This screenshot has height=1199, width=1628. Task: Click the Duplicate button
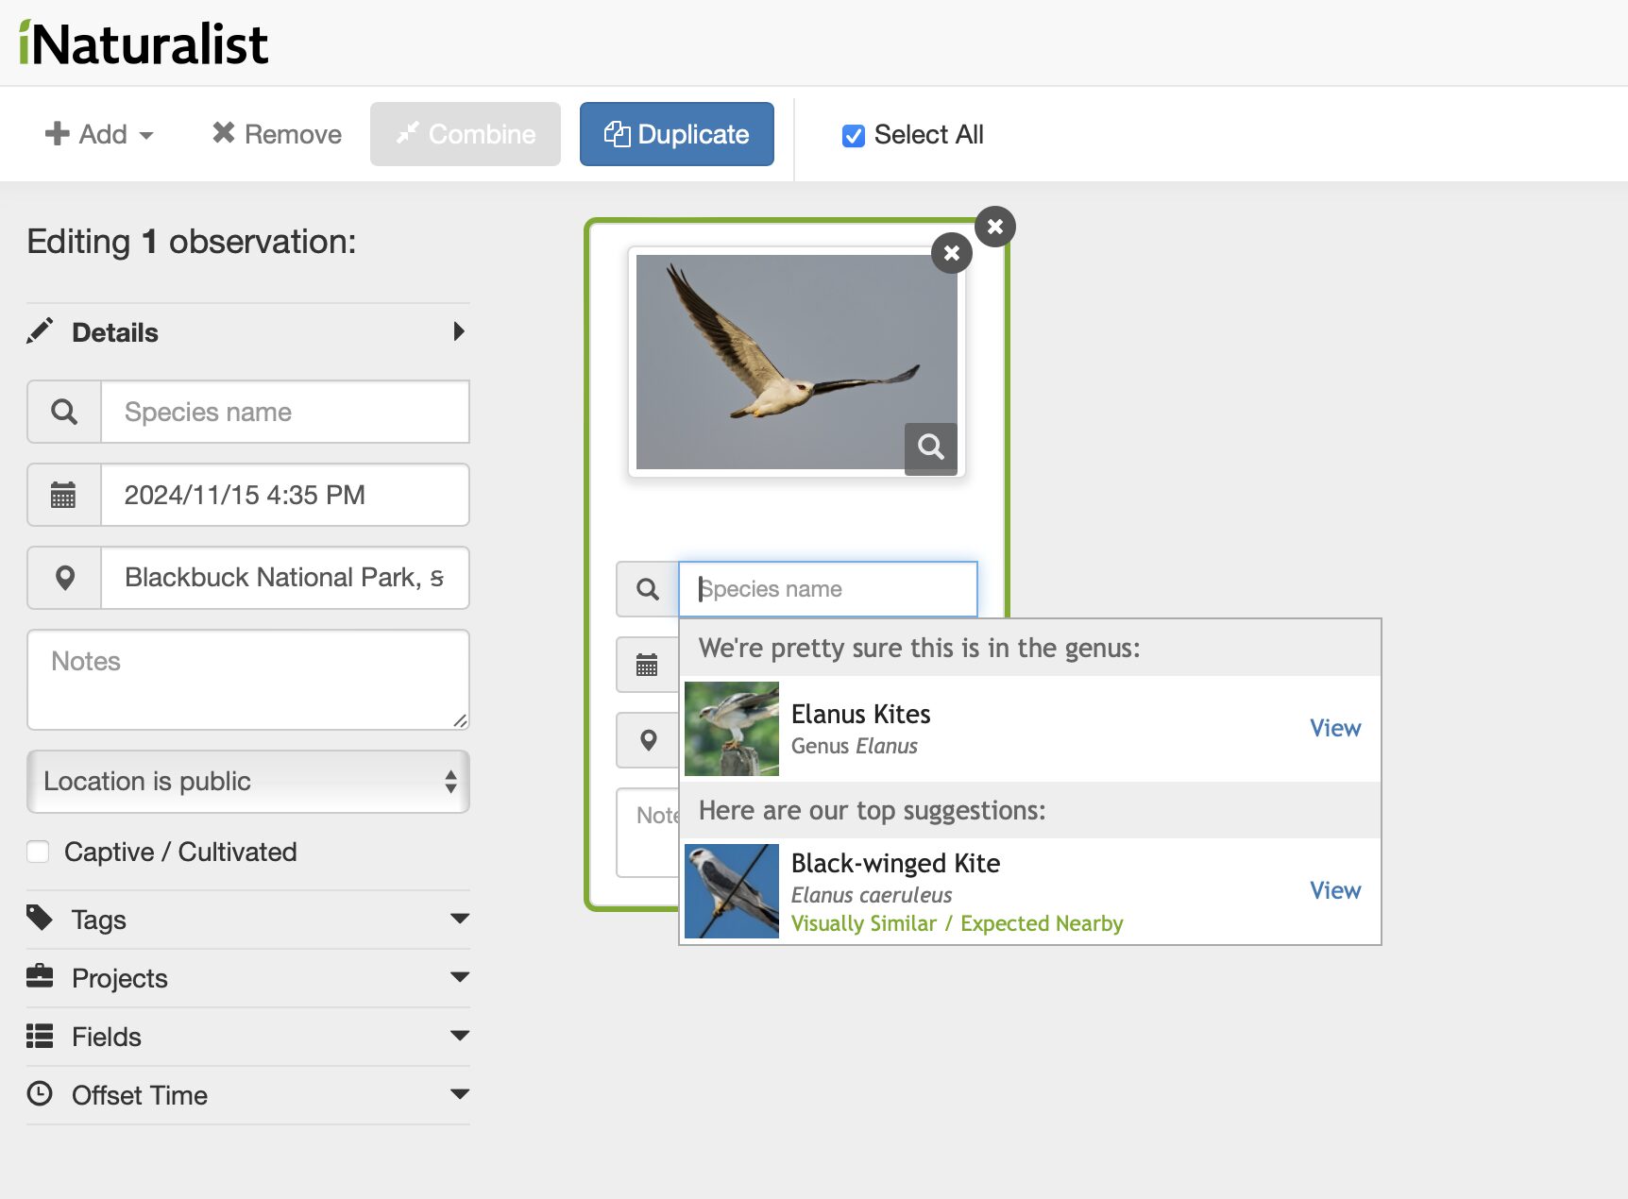tap(676, 134)
